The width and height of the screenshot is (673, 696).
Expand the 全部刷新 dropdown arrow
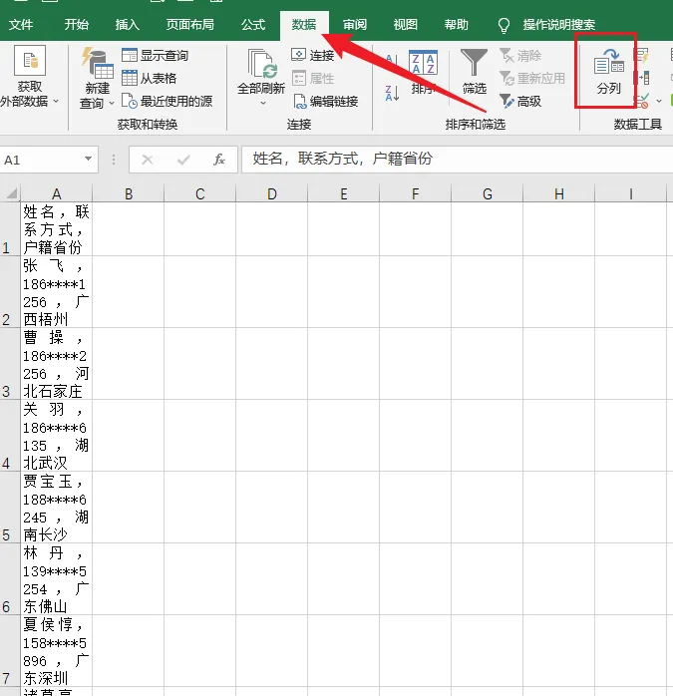point(263,103)
